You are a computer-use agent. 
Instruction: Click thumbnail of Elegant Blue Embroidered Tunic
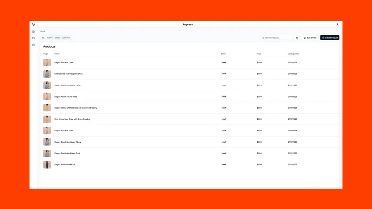(47, 153)
